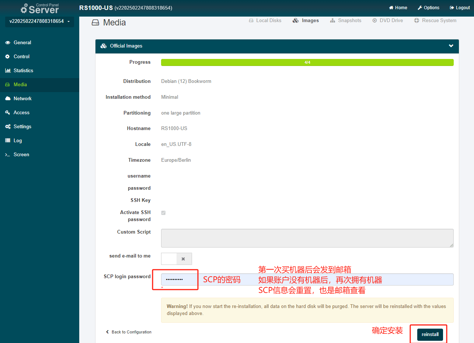Open the server selector dropdown v2202502247808318654
The height and width of the screenshot is (343, 474).
click(x=39, y=22)
